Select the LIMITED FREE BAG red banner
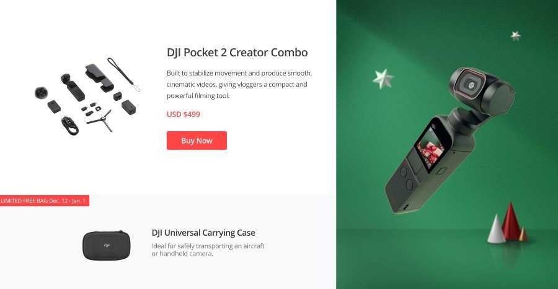 coord(44,201)
